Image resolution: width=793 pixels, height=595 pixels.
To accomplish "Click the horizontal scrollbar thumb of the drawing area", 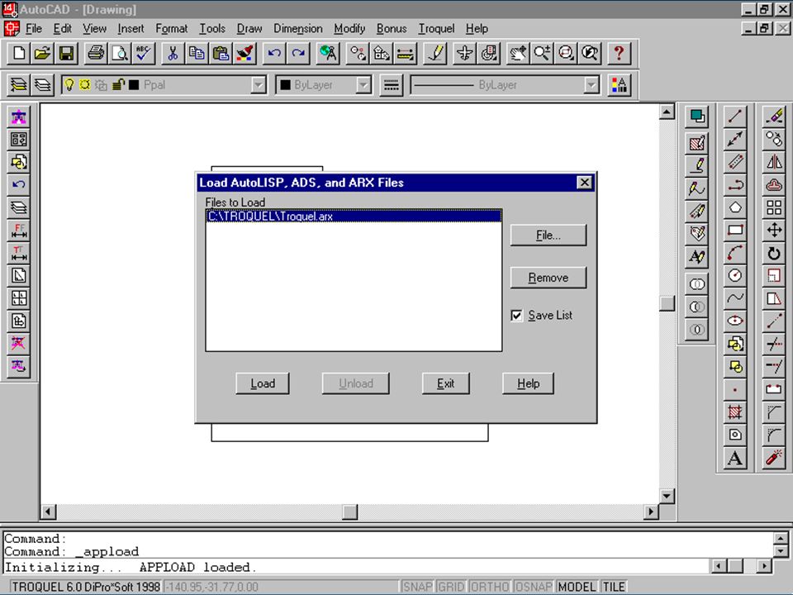I will [x=349, y=512].
